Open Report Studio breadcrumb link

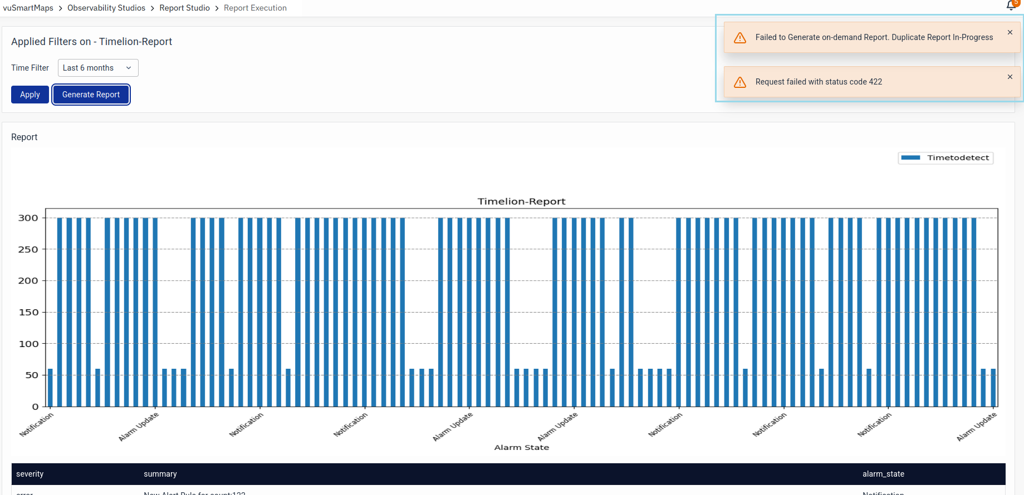[184, 8]
